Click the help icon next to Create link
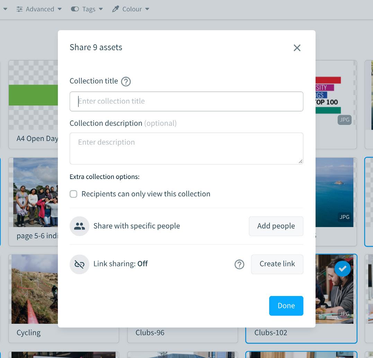Viewport: 373px width, 358px height. [x=239, y=265]
